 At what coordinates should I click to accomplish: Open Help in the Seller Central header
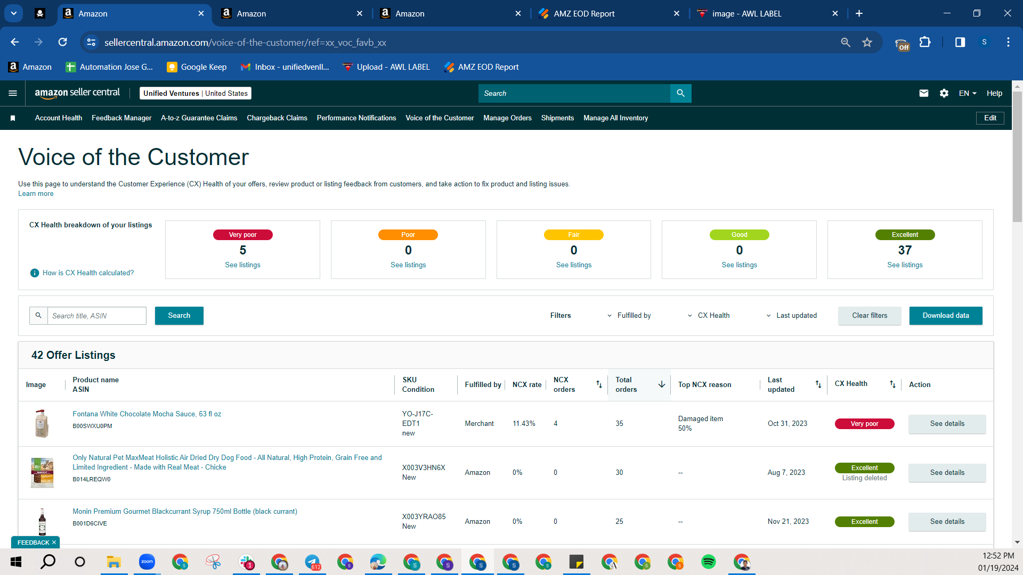[x=994, y=93]
